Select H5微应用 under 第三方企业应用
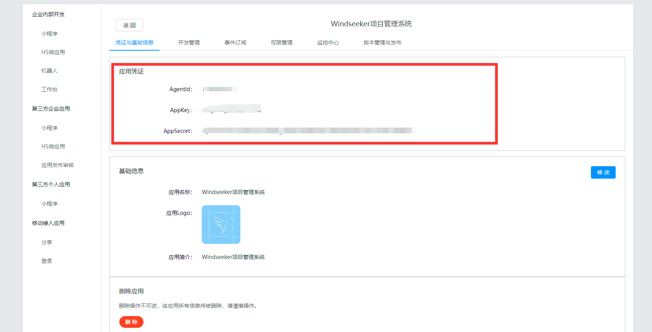Screen dimensions: 652x332 (53, 146)
